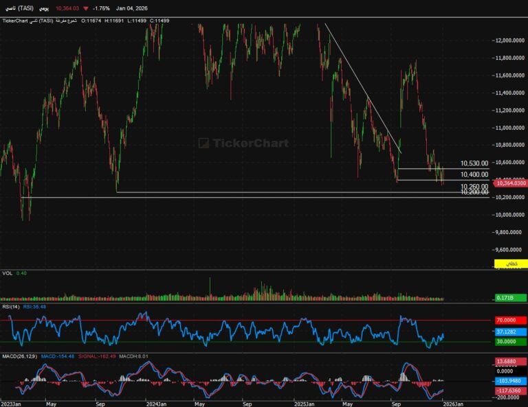Click the TickerChart watermark logo in the chart
The height and width of the screenshot is (407, 528).
(243, 143)
